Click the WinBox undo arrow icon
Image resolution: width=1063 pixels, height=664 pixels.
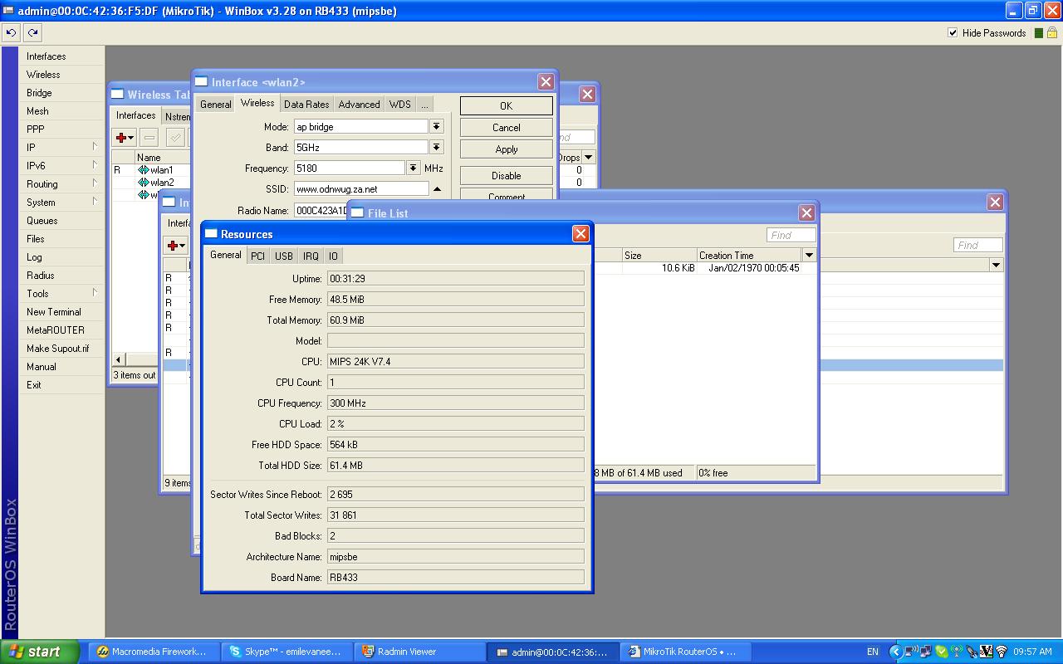click(11, 33)
